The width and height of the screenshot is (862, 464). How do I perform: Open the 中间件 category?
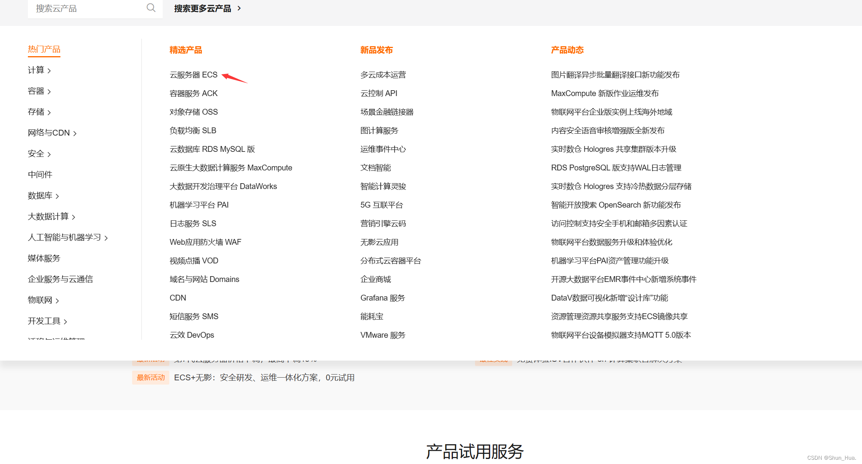[x=40, y=175]
